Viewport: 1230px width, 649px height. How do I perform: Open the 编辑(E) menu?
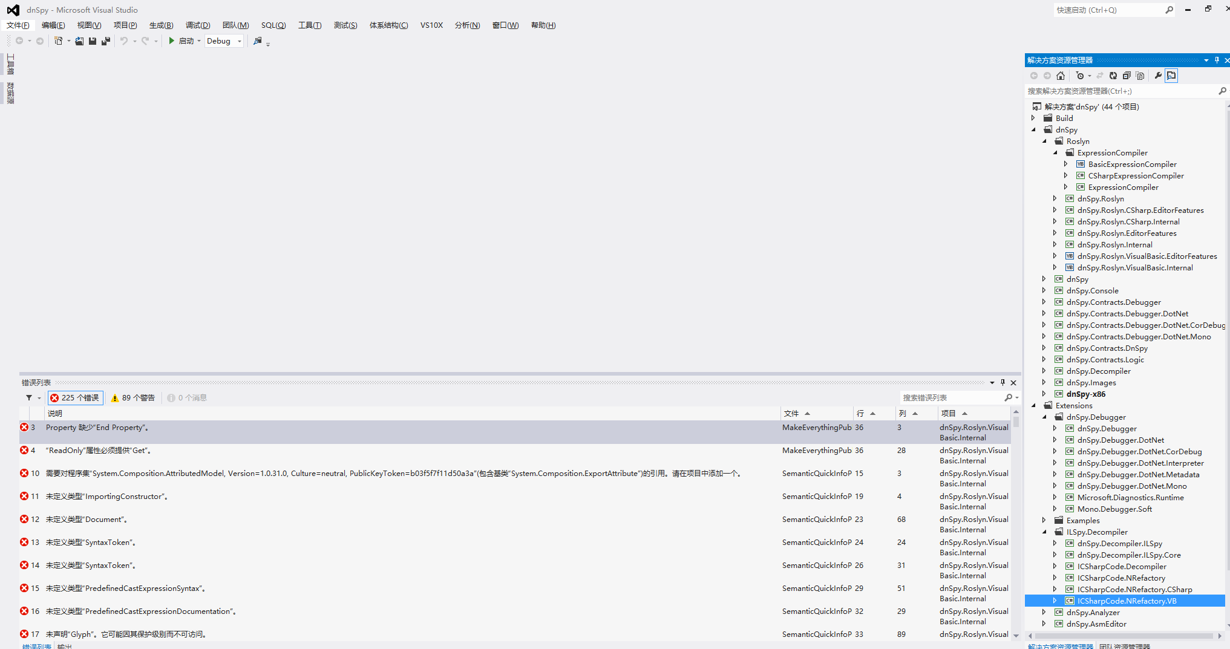click(x=53, y=25)
